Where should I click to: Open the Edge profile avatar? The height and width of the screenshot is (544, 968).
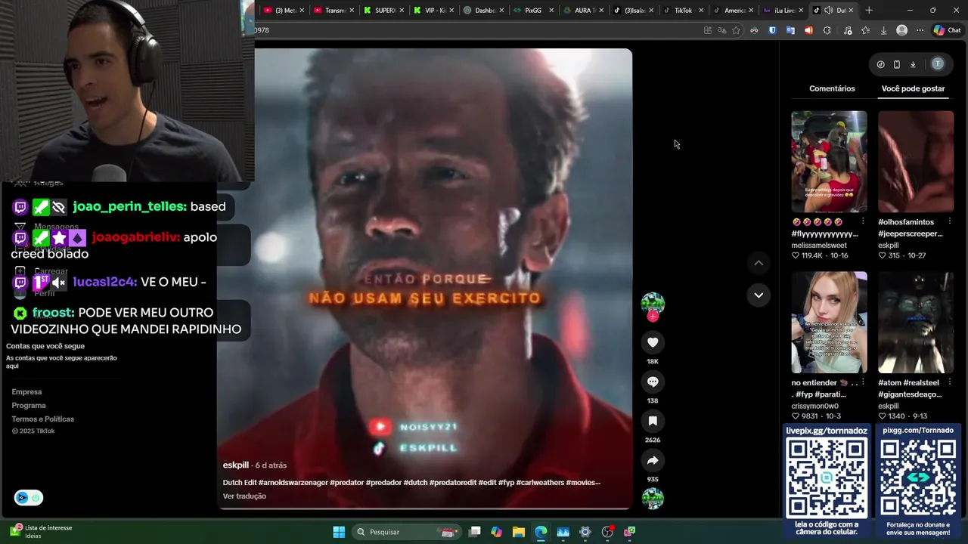901,30
